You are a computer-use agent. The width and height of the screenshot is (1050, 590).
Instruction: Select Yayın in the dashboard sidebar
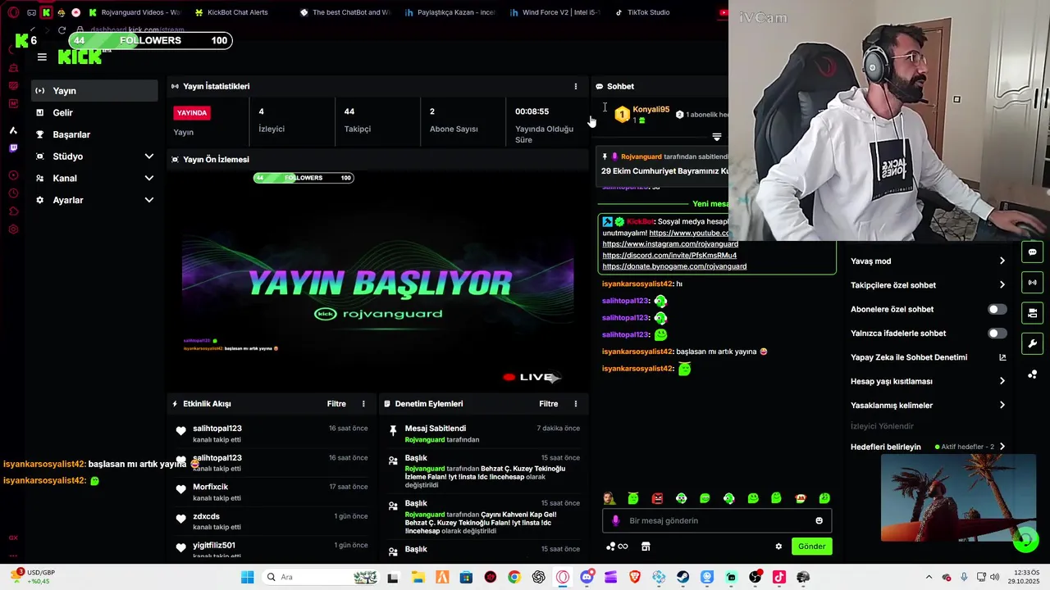[94, 91]
